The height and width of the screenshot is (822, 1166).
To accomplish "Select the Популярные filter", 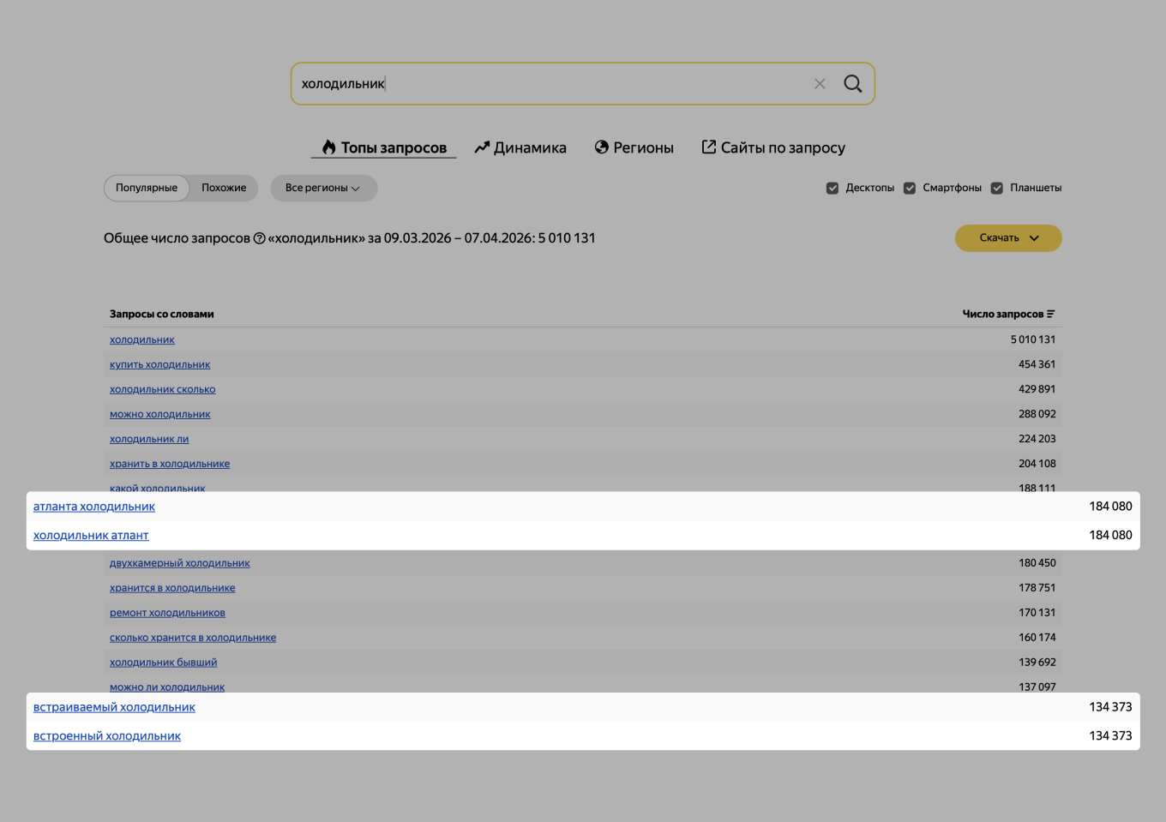I will point(147,189).
